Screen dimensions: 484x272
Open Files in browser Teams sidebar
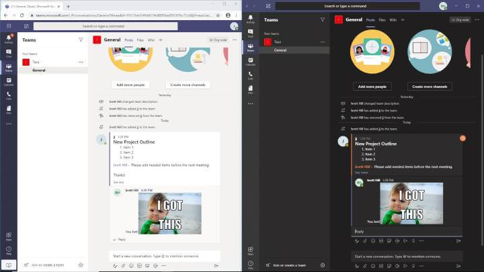[9, 109]
